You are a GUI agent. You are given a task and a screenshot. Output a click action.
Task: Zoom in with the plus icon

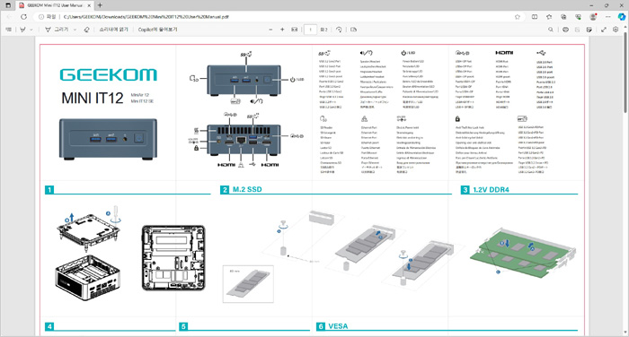[282, 30]
